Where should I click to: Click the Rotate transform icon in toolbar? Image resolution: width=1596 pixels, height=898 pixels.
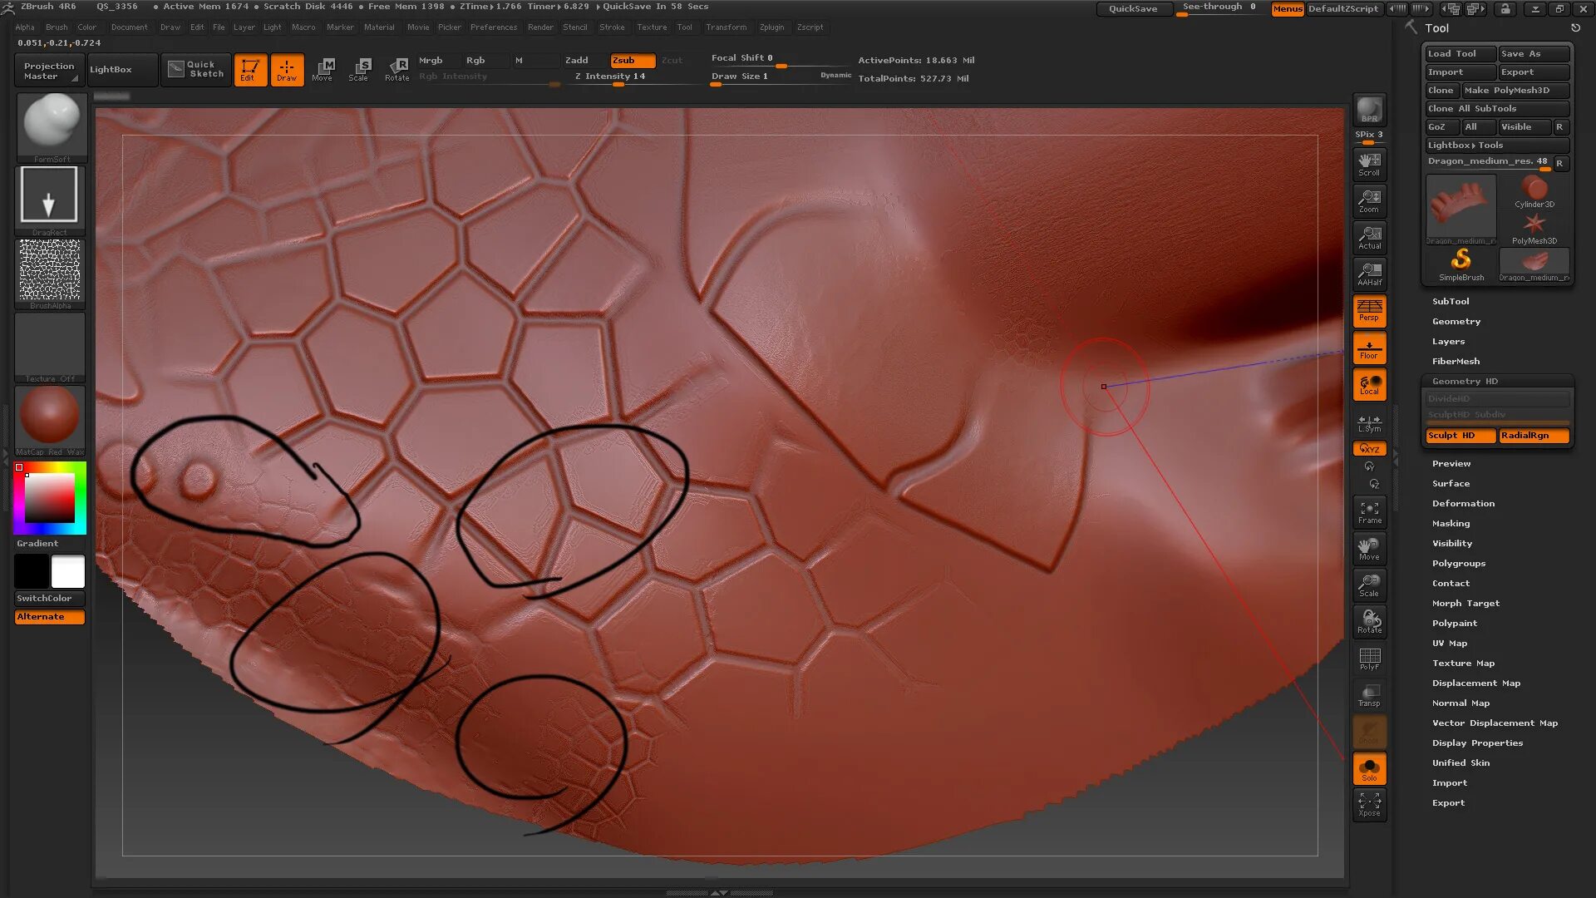pos(397,69)
